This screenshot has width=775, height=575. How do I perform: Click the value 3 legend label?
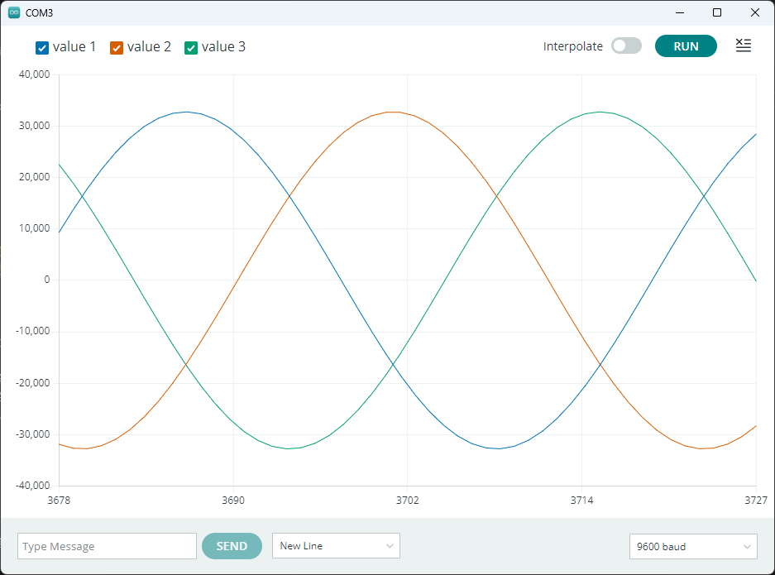[x=223, y=47]
